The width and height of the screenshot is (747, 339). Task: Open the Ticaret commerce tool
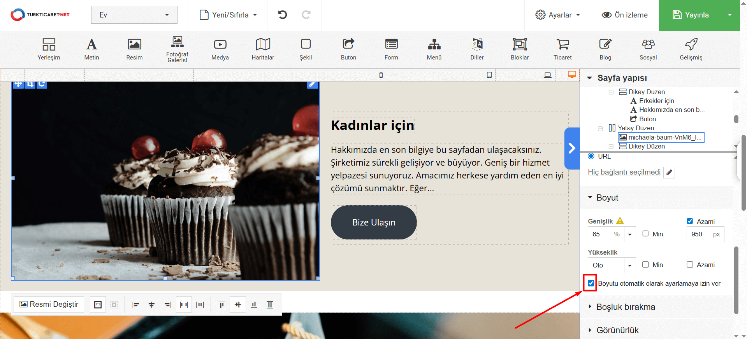pos(562,49)
